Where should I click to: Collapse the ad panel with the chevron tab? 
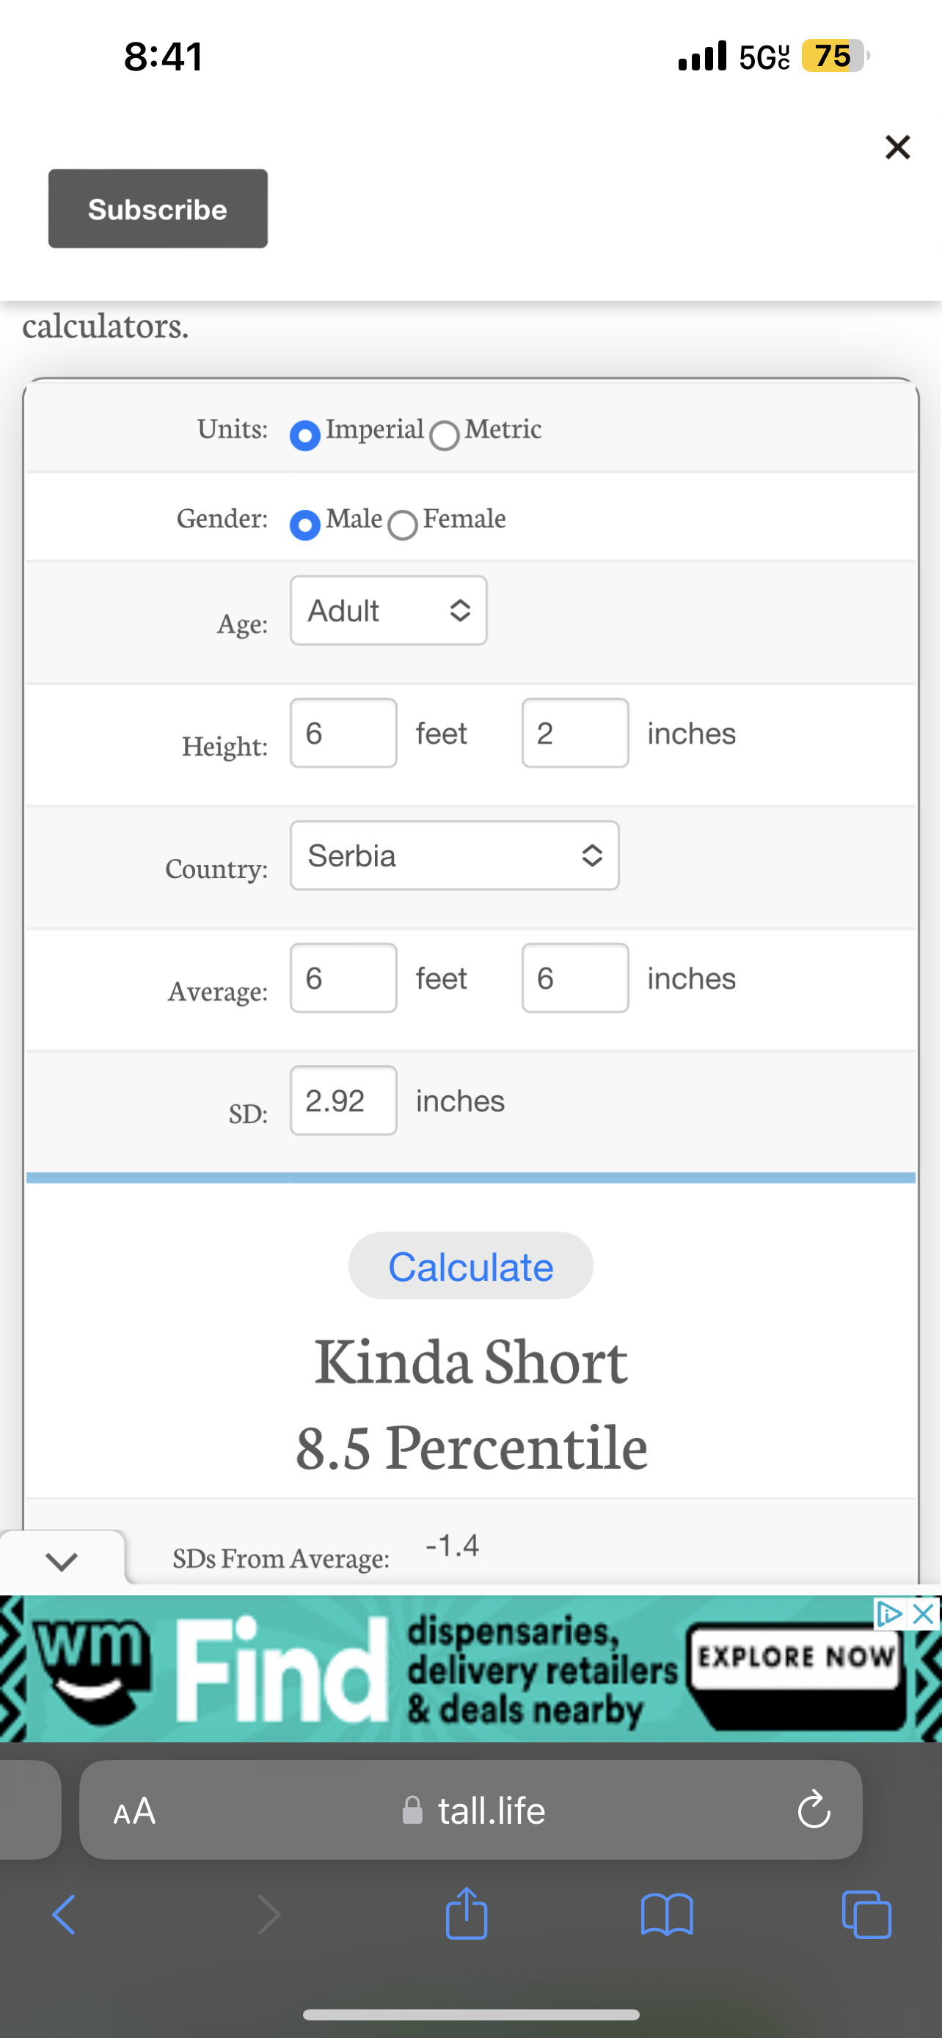coord(62,1561)
